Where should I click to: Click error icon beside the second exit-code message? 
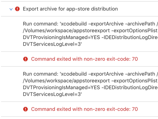(25, 109)
